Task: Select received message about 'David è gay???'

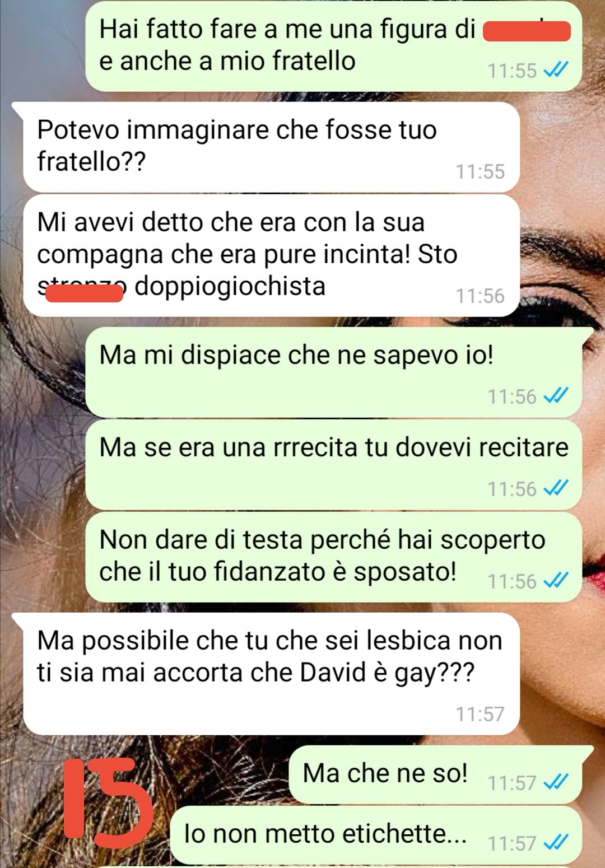Action: (x=271, y=674)
